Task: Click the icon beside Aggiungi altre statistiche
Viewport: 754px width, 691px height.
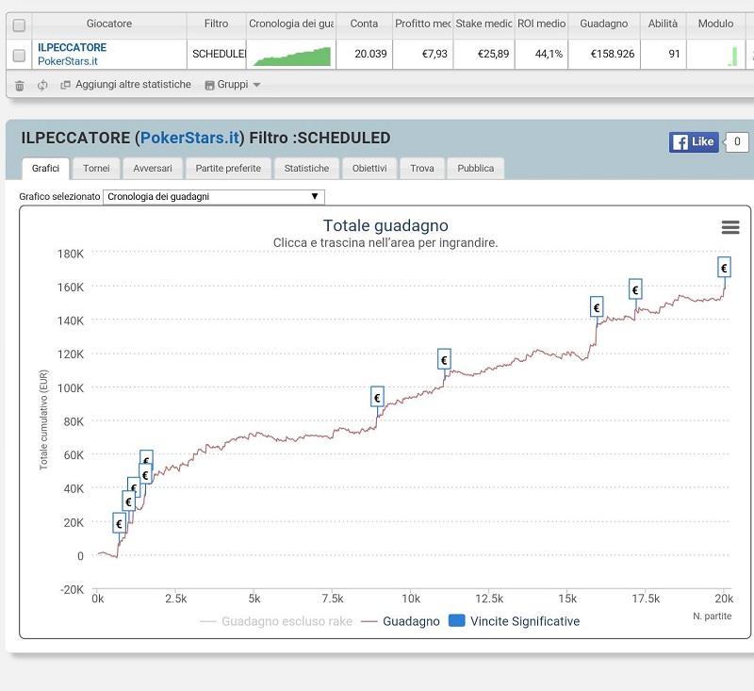Action: [65, 85]
